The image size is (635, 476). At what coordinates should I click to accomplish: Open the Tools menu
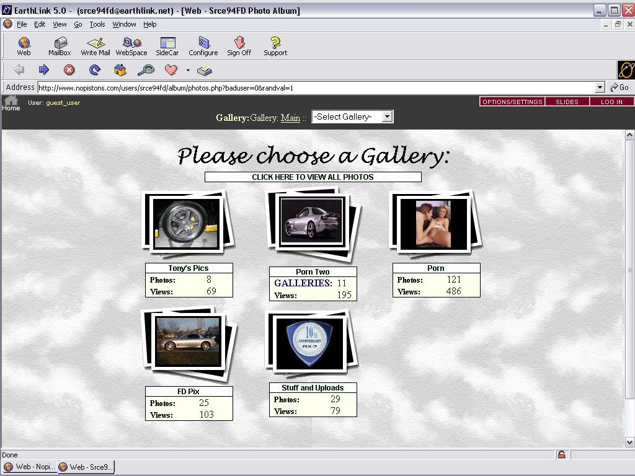pyautogui.click(x=97, y=24)
